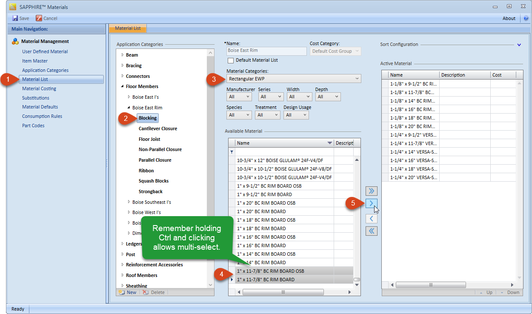532x314 pixels.
Task: Select 1-1/8" x 14" BC RIM active row
Action: click(x=449, y=100)
